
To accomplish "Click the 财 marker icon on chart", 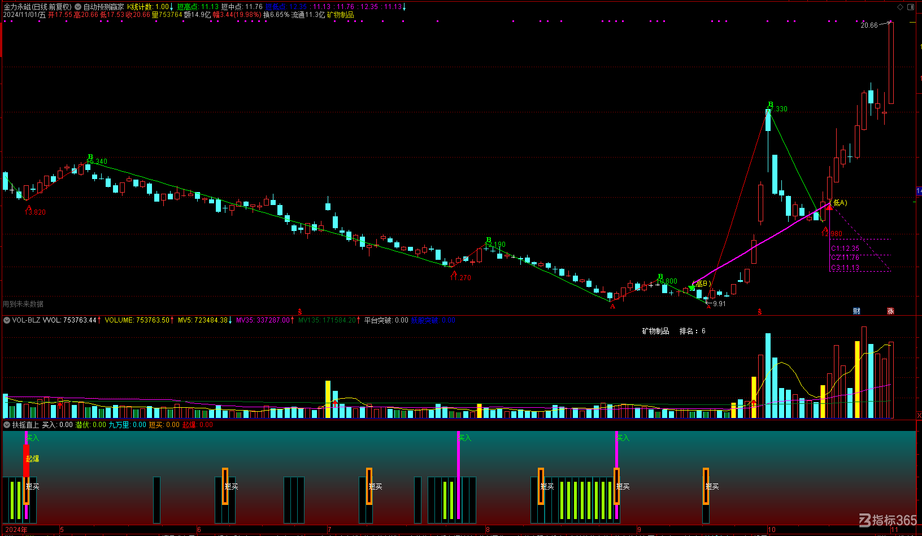I will pos(856,311).
